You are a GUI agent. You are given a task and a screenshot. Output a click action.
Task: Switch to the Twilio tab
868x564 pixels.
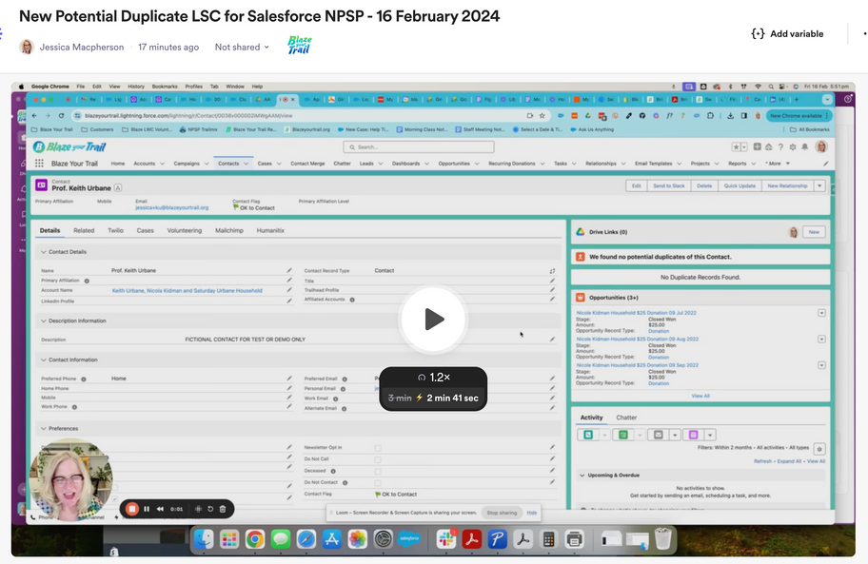116,230
